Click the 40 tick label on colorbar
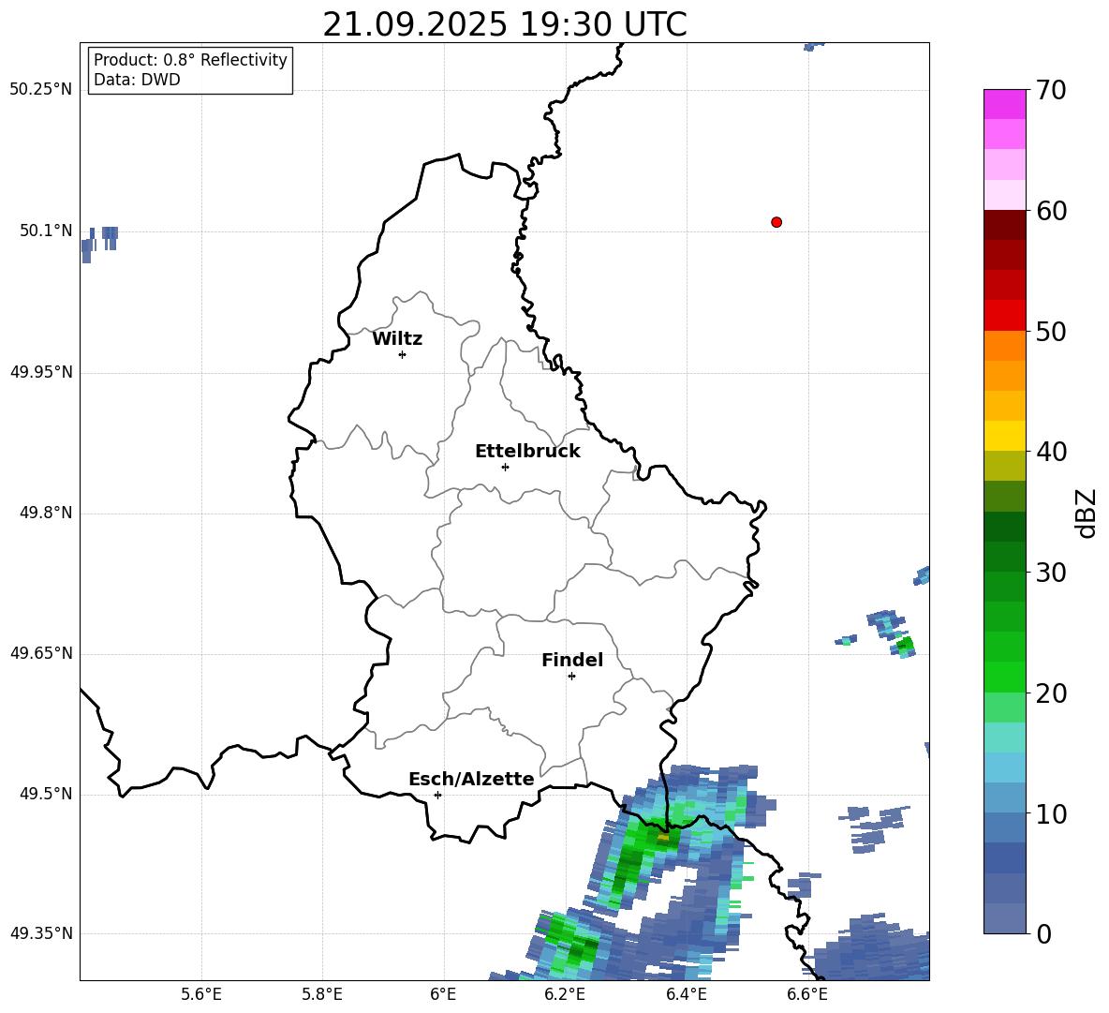This screenshot has width=1109, height=1013. (x=1051, y=452)
